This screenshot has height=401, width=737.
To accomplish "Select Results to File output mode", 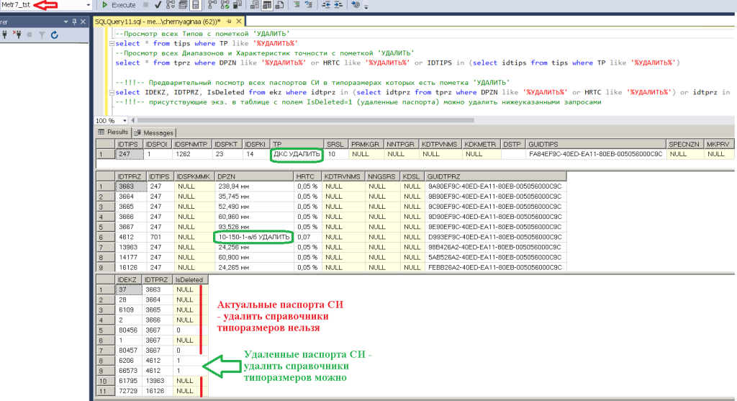I will point(280,5).
